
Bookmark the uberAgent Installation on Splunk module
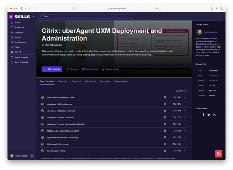[x=165, y=111]
